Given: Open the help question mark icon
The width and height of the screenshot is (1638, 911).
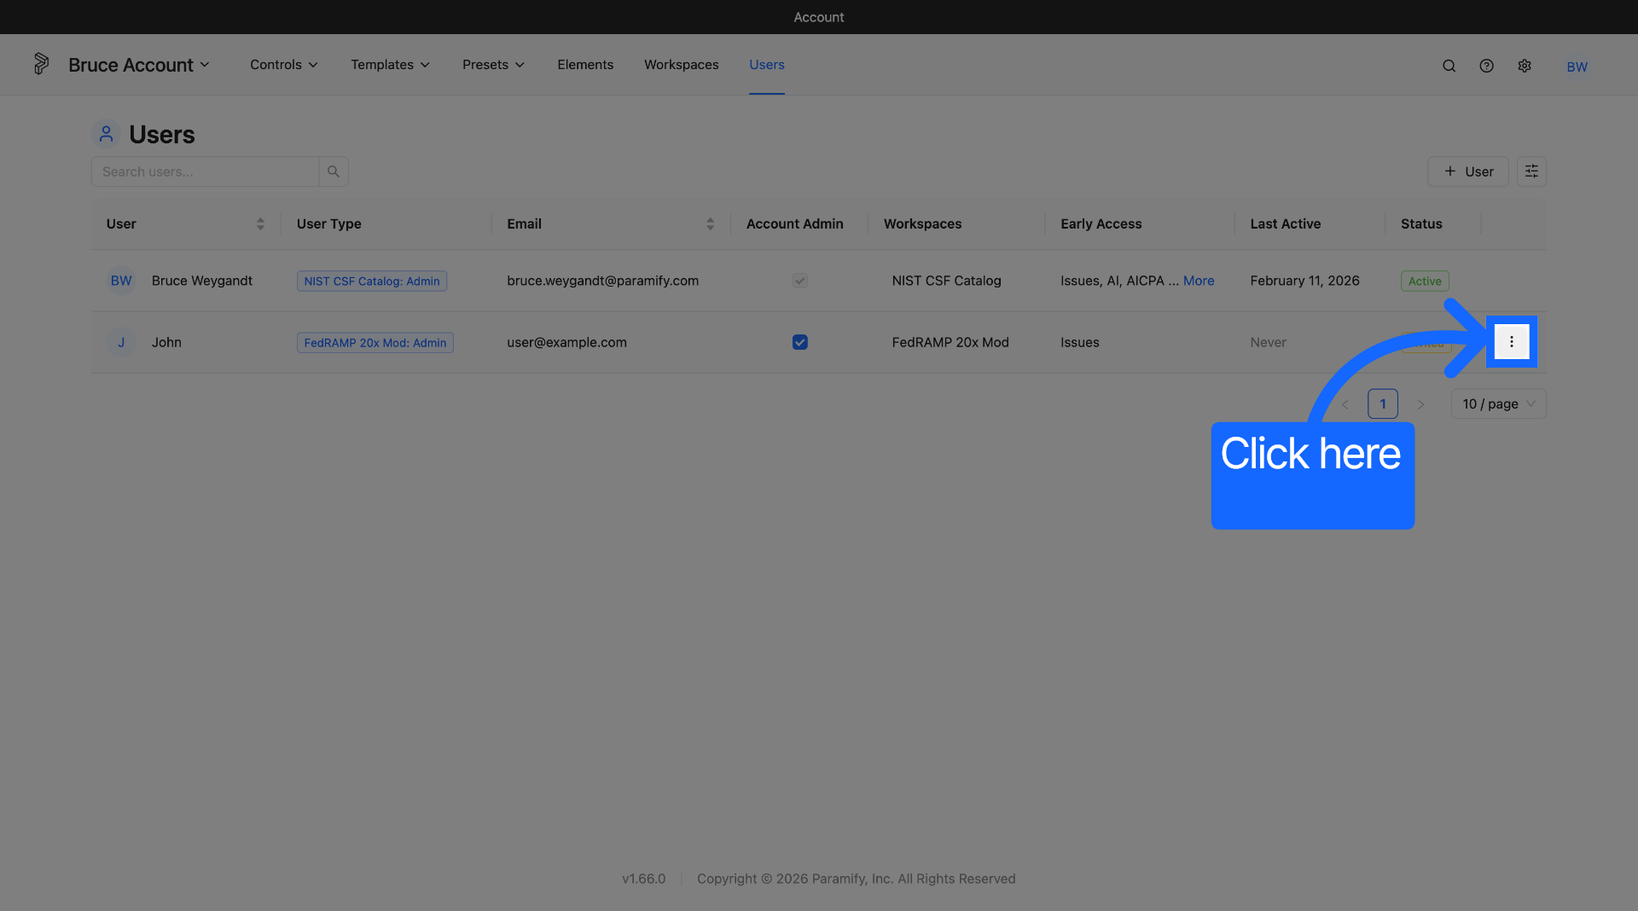Looking at the screenshot, I should click(1486, 66).
